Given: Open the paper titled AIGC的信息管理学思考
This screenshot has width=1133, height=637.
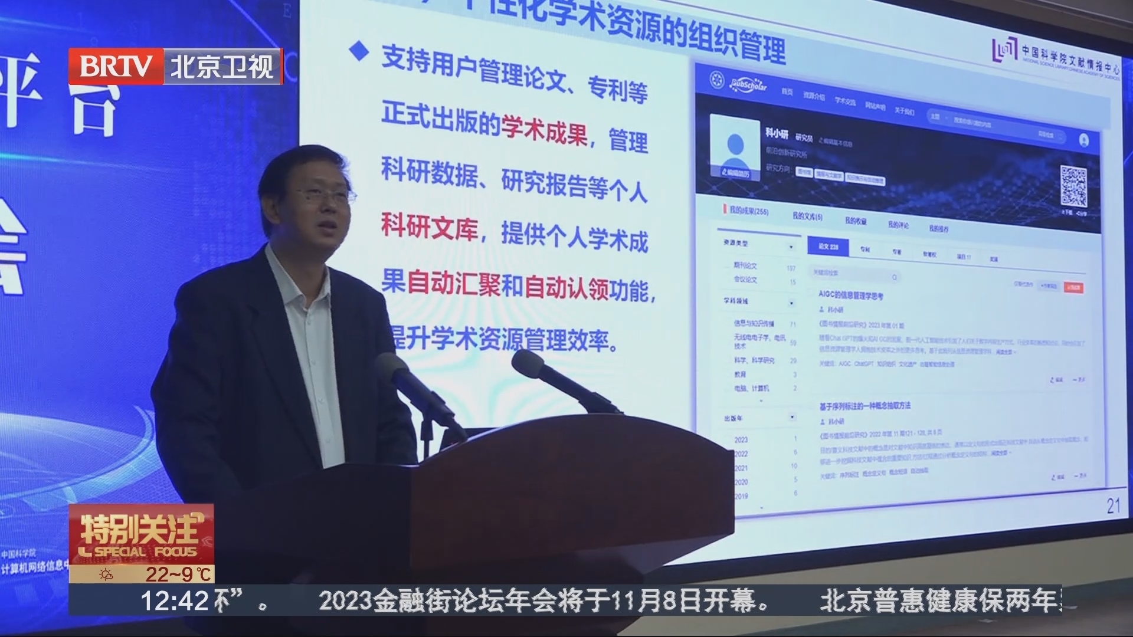Looking at the screenshot, I should [x=850, y=295].
